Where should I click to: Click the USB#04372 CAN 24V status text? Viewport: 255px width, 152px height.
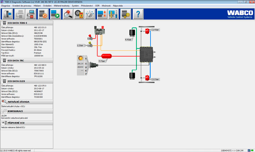point(232,150)
